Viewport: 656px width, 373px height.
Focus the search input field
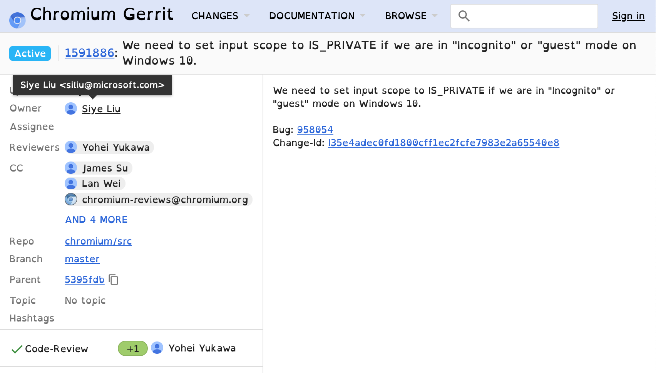pyautogui.click(x=533, y=16)
